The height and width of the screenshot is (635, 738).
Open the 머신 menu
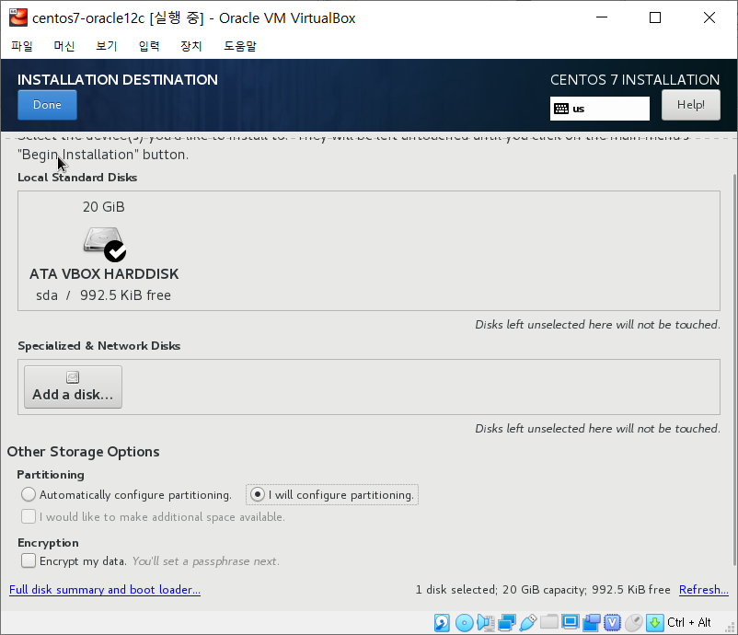pos(64,46)
